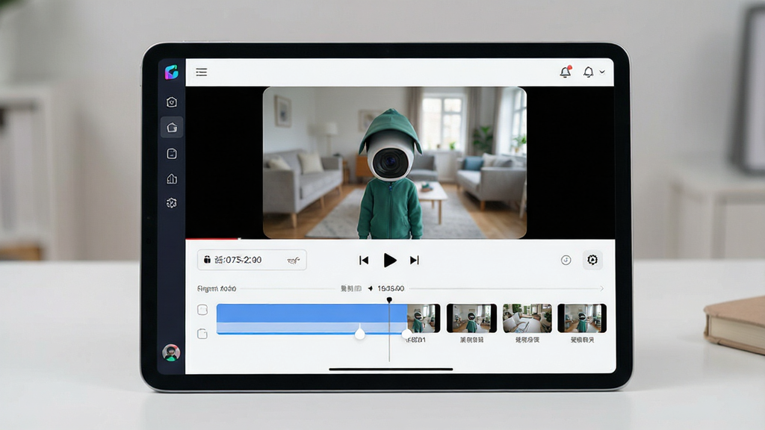
Task: Open notifications bell with the red dot
Action: coord(566,72)
